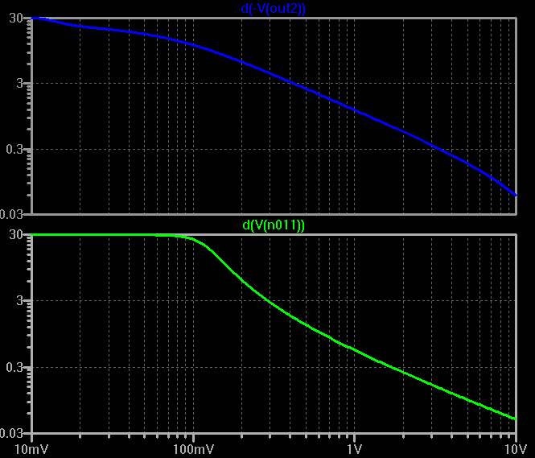The image size is (535, 458).
Task: Click the blue curve in the upper plot
Action: pos(290,81)
